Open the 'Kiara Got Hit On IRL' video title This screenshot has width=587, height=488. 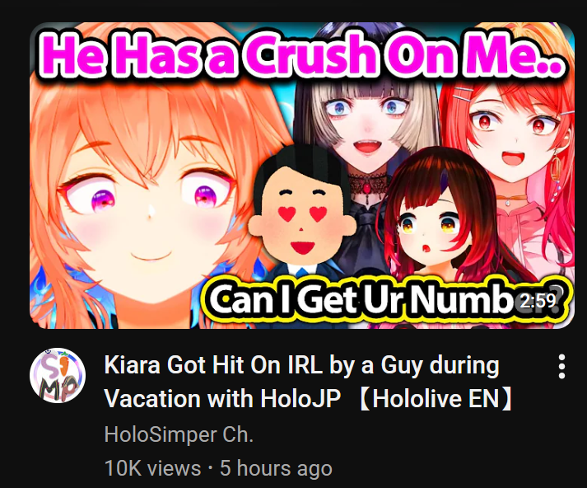[301, 364]
